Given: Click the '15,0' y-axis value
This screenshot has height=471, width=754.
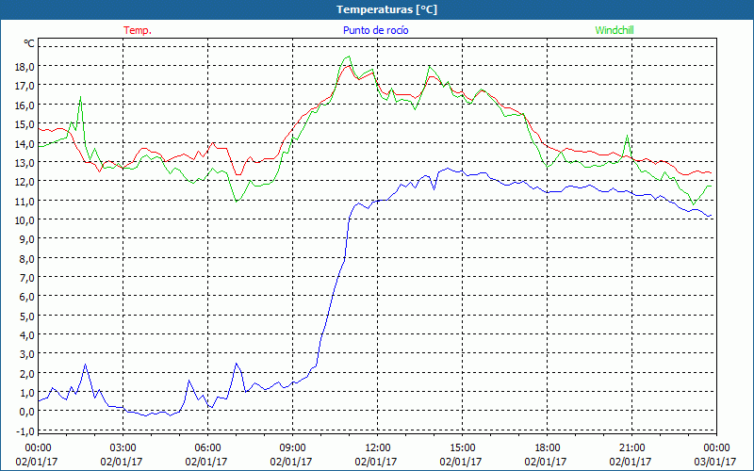Looking at the screenshot, I should point(25,124).
